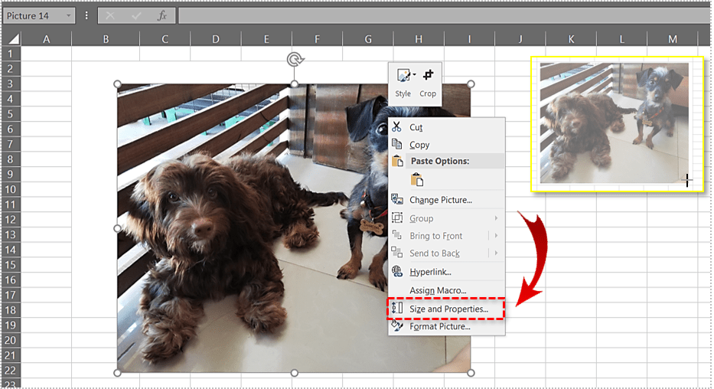Viewport: 714px width, 389px height.
Task: Expand the Group submenu
Action: pos(496,218)
